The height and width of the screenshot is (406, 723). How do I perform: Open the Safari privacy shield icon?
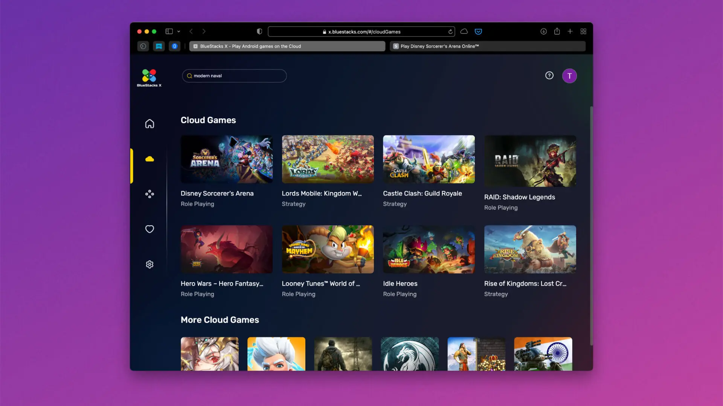click(x=259, y=31)
